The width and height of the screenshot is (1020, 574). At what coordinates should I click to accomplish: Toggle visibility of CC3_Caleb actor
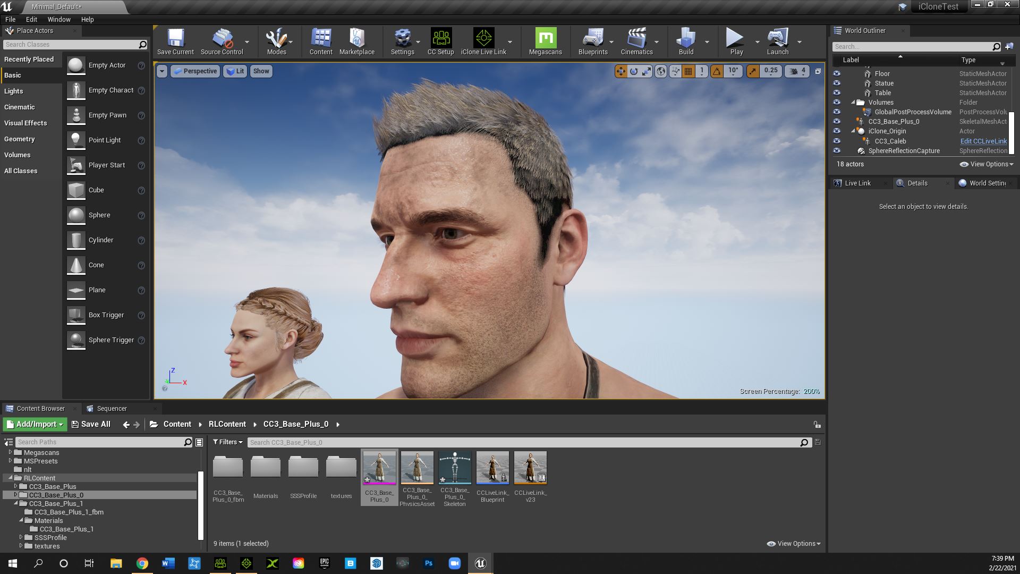837,141
